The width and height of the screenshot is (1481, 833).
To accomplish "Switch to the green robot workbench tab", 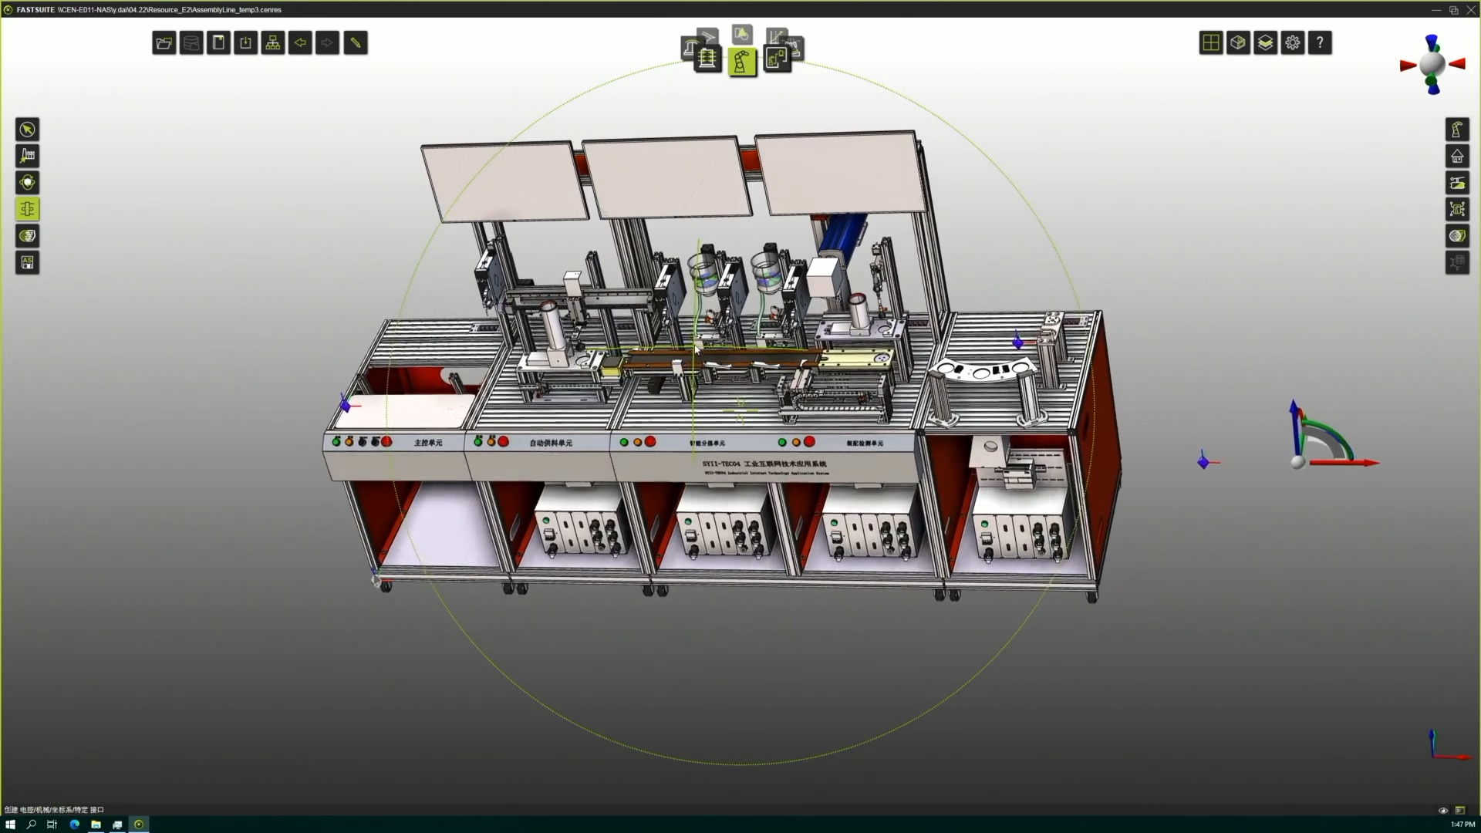I will tap(741, 62).
